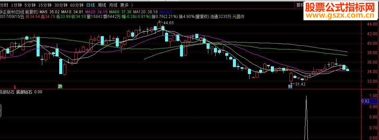Open the 更多 timeframe menu
The width and height of the screenshot is (379, 140).
point(124,5)
